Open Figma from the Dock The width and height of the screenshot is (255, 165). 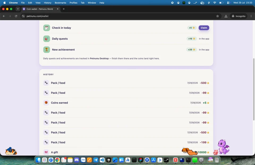pos(141,160)
